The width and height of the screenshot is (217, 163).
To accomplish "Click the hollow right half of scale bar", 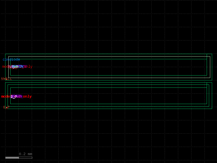I will [x=25, y=158].
